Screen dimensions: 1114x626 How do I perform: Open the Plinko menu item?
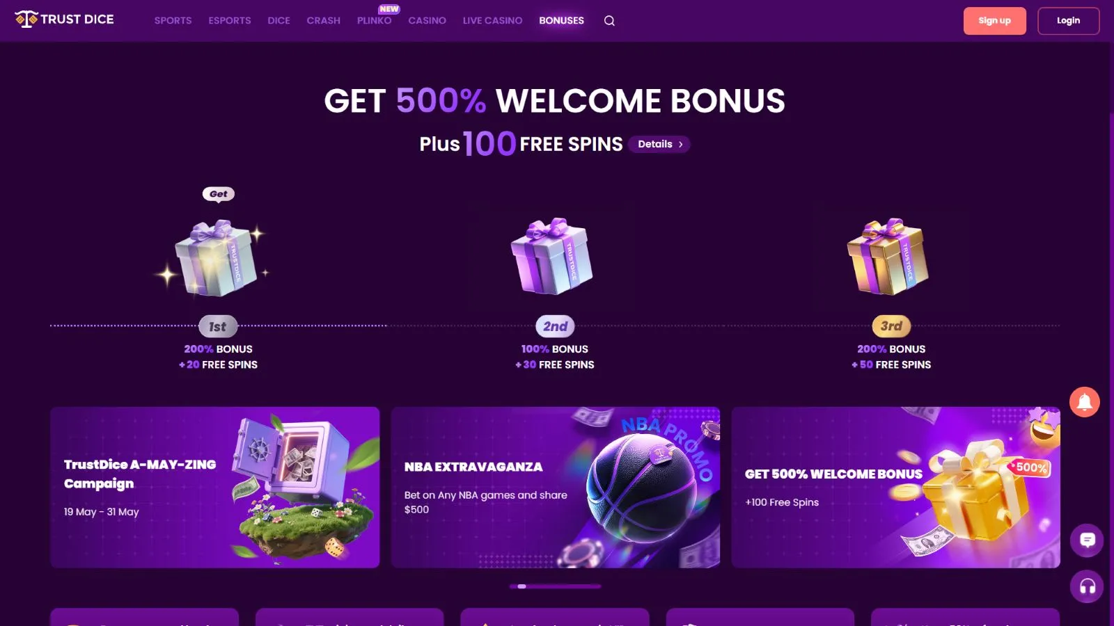coord(375,21)
